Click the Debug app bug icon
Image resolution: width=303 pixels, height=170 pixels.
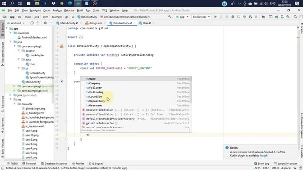232,17
